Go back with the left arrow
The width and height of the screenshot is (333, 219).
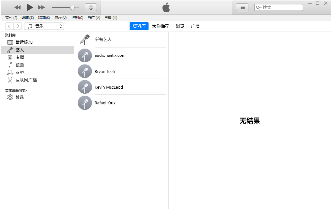point(9,26)
